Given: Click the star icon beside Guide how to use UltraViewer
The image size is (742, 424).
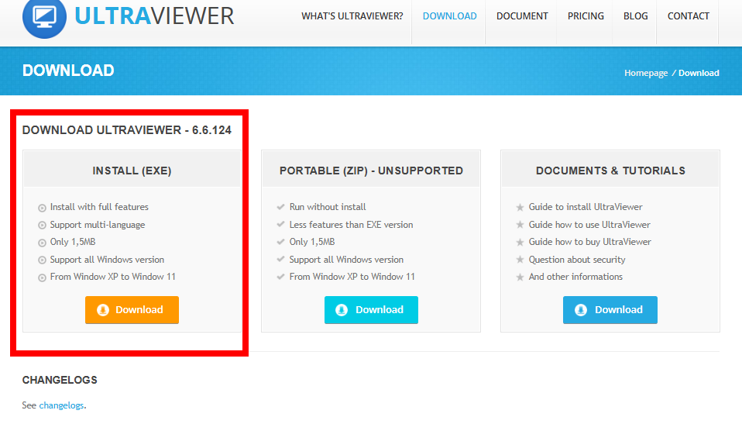Looking at the screenshot, I should (x=520, y=225).
